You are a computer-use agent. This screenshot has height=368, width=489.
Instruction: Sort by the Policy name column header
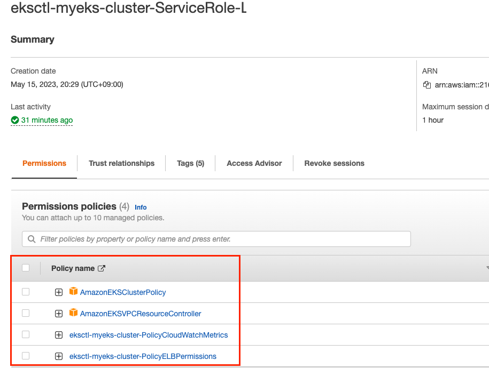point(73,268)
